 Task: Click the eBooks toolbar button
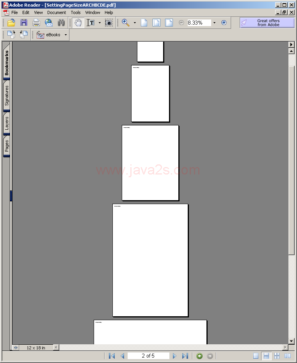pos(49,35)
